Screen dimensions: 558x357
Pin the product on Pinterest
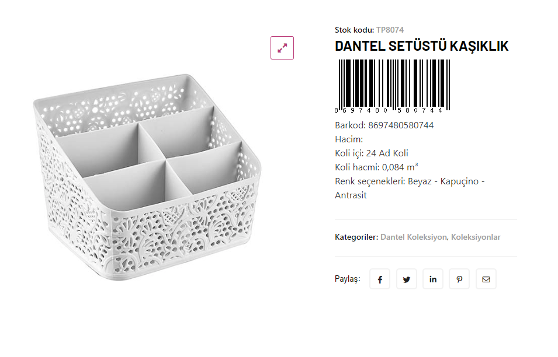(459, 279)
